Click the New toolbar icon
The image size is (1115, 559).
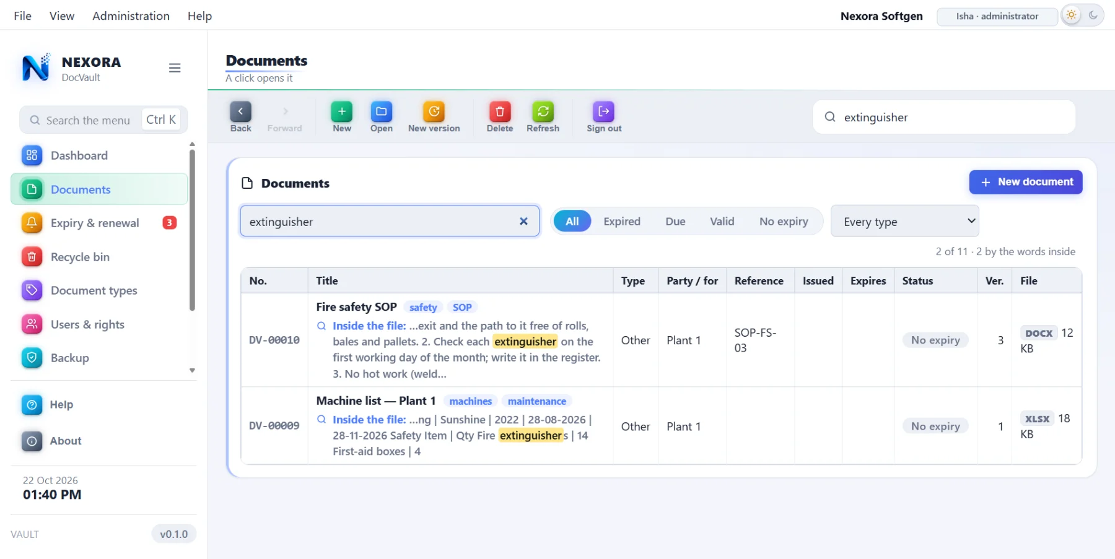pos(341,112)
